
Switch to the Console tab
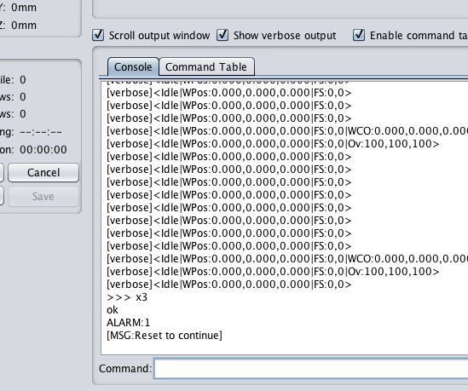click(133, 66)
